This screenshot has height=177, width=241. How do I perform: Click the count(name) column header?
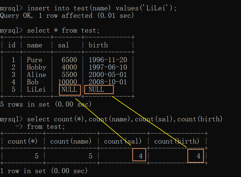tap(71, 141)
